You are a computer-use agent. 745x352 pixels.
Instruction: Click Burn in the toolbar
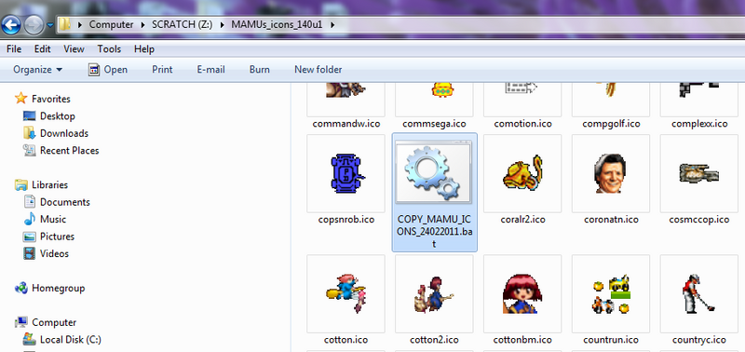260,69
